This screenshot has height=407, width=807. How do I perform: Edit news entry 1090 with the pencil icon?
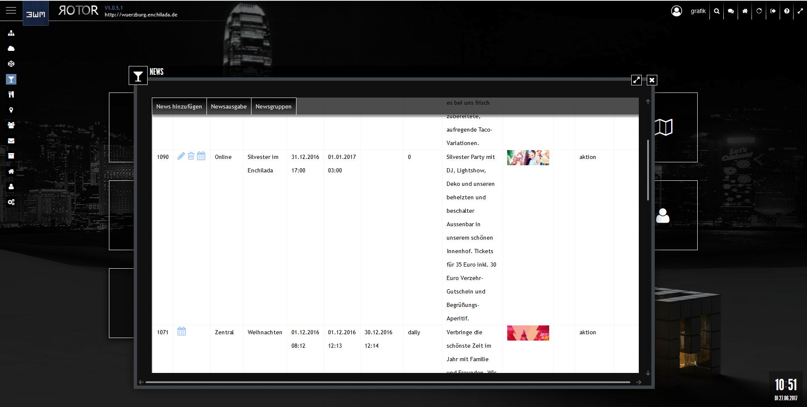pyautogui.click(x=181, y=156)
